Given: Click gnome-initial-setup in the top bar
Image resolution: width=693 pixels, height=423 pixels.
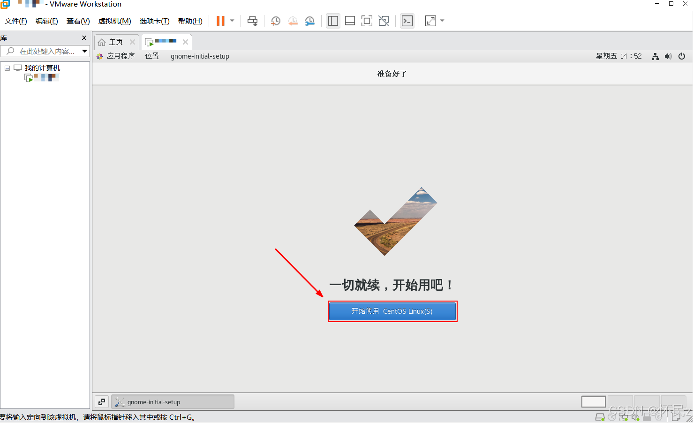Looking at the screenshot, I should 200,56.
